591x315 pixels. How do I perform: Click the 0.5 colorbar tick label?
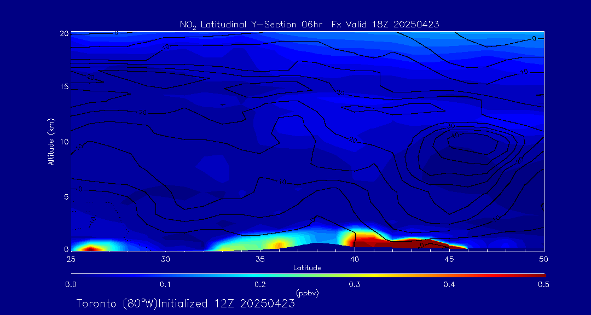[543, 284]
